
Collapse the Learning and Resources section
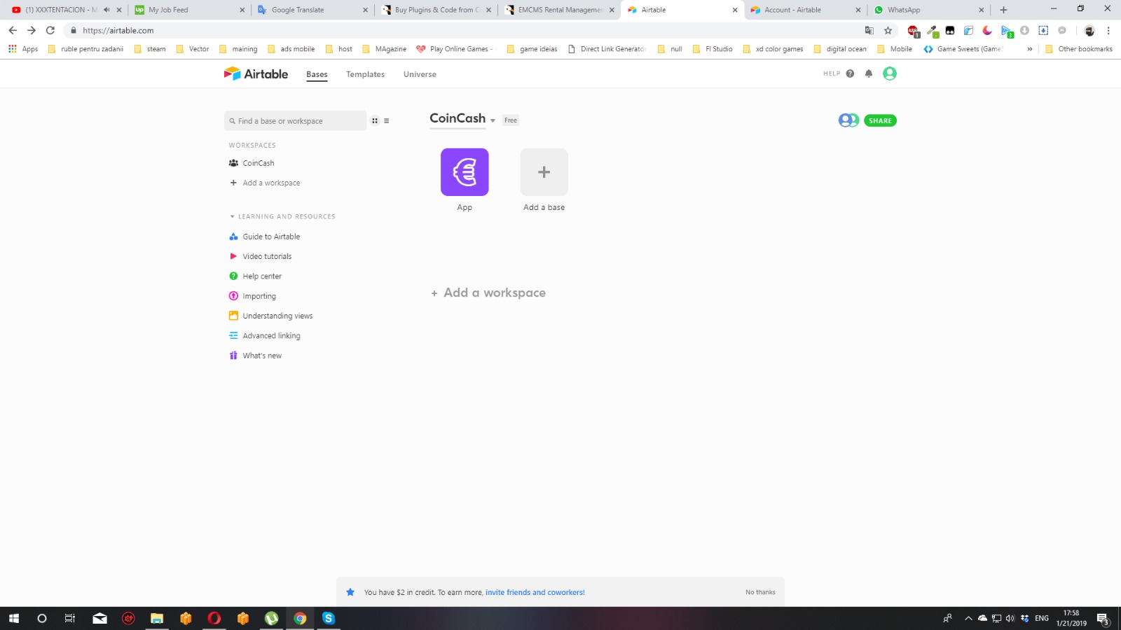pyautogui.click(x=232, y=217)
